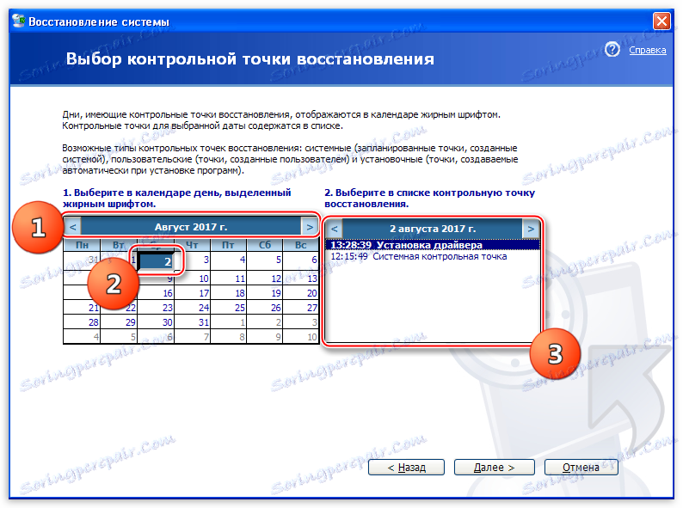Viewport: 683px width, 508px height.
Task: Select August 5 in the calendar
Action: click(x=264, y=260)
